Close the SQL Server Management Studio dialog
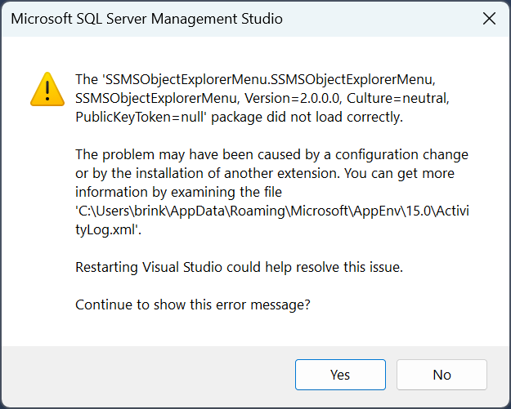The image size is (511, 409). click(x=489, y=19)
